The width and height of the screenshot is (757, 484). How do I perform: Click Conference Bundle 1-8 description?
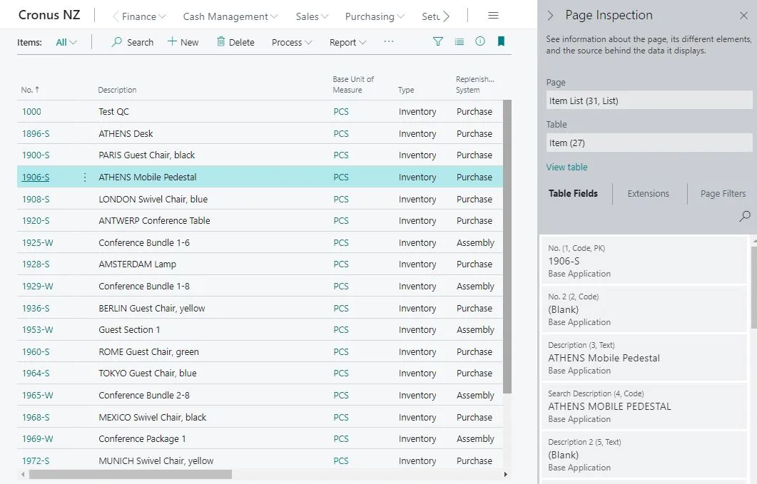[x=144, y=286]
